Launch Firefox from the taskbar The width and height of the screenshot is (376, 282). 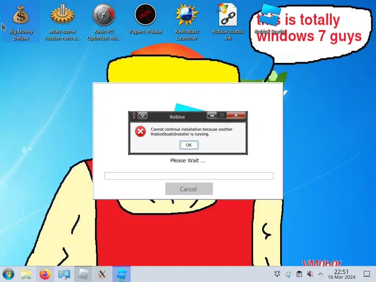click(45, 274)
